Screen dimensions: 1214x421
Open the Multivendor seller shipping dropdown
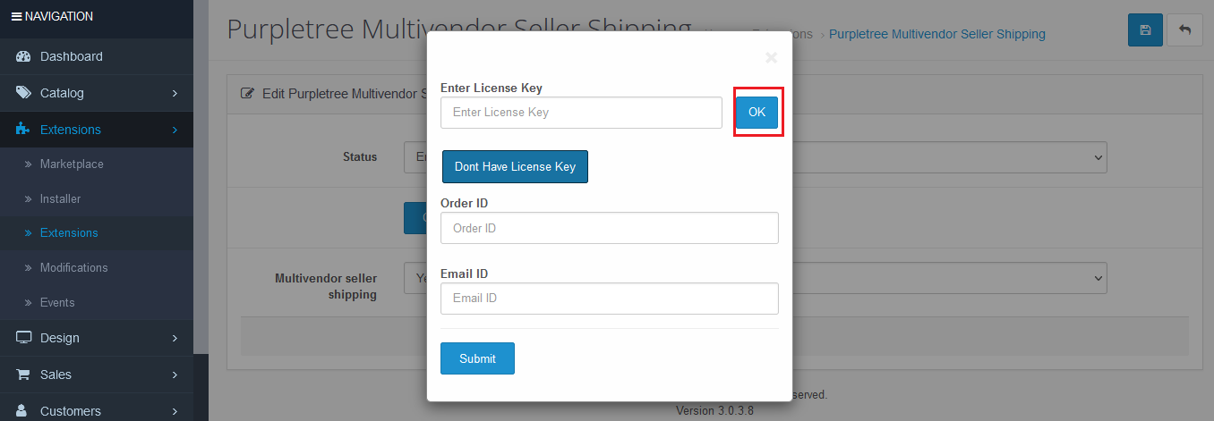(x=950, y=278)
